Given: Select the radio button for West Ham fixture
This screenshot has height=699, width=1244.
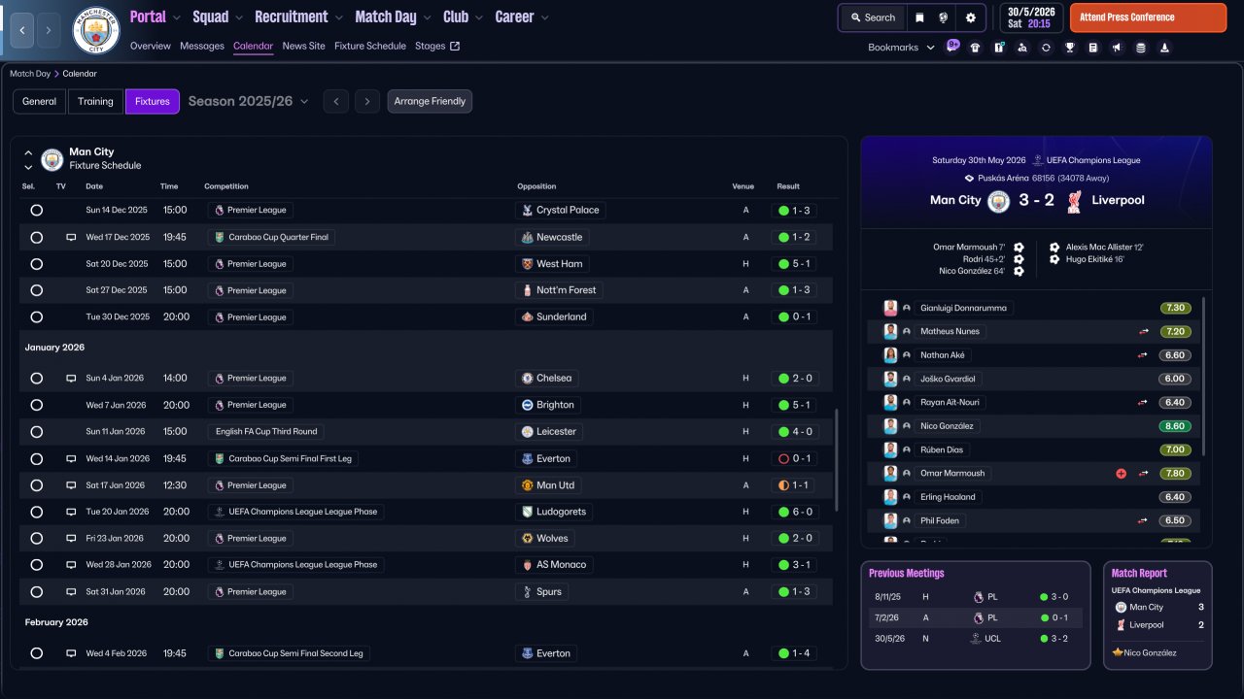Looking at the screenshot, I should 36,264.
